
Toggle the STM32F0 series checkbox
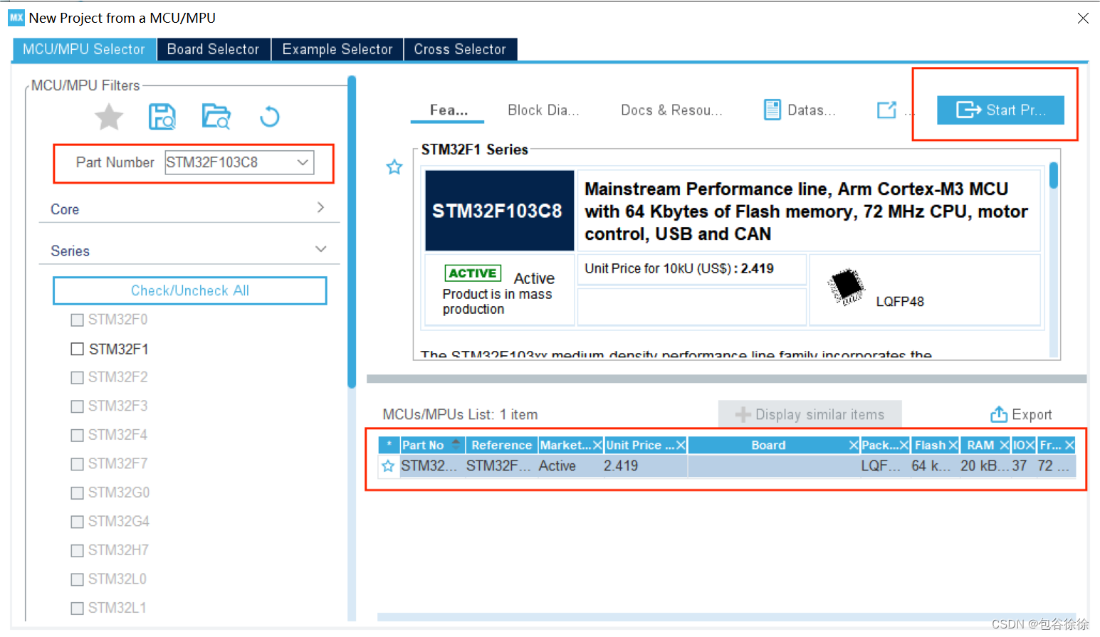[78, 320]
